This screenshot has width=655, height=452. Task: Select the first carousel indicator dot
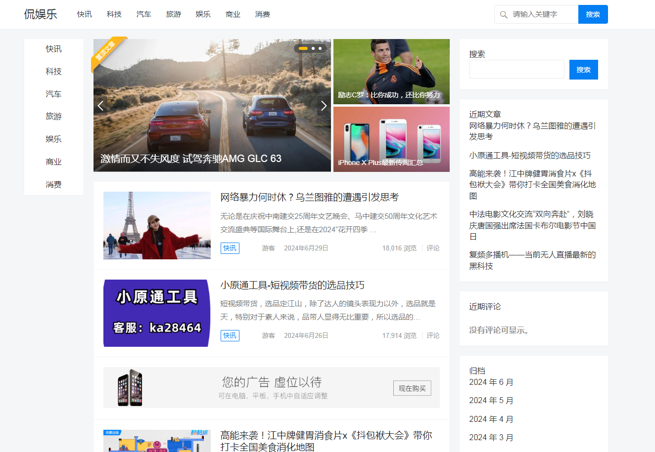pos(303,48)
